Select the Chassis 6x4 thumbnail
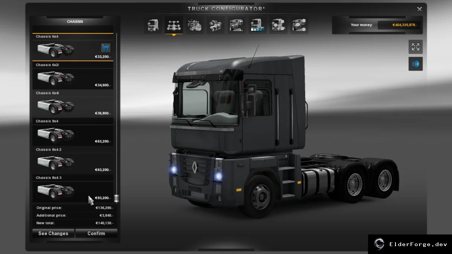Viewport: 452px width, 254px height. pyautogui.click(x=56, y=50)
